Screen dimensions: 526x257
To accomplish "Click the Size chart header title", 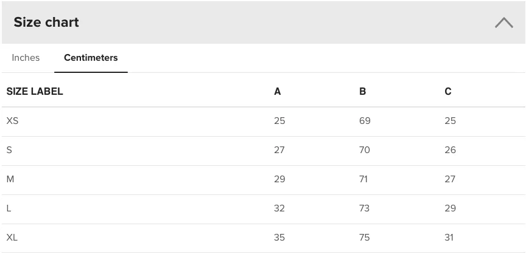I will click(x=46, y=22).
